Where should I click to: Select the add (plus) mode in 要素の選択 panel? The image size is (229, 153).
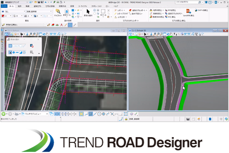coord(14,52)
